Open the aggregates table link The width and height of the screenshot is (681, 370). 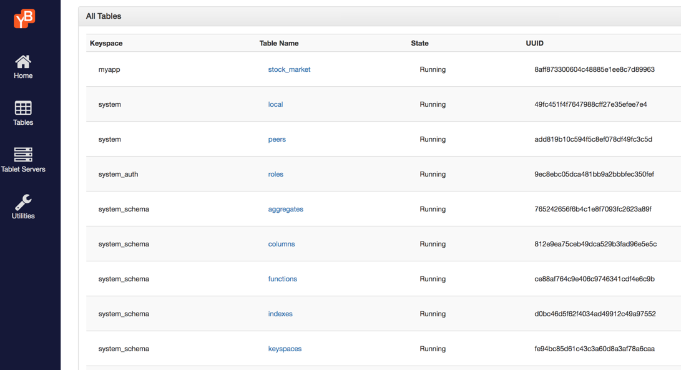tap(285, 210)
